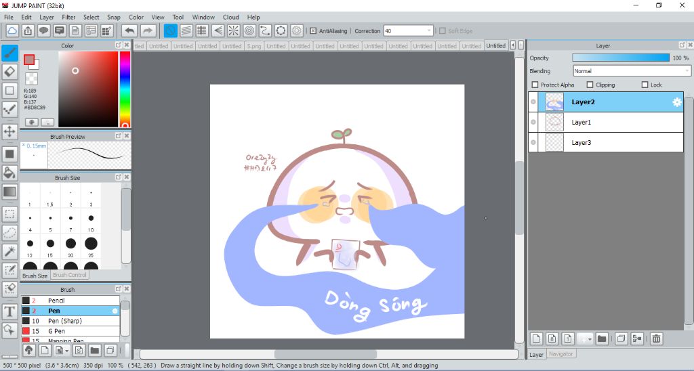
Task: Toggle the AntiAliasing checkbox
Action: (x=313, y=31)
